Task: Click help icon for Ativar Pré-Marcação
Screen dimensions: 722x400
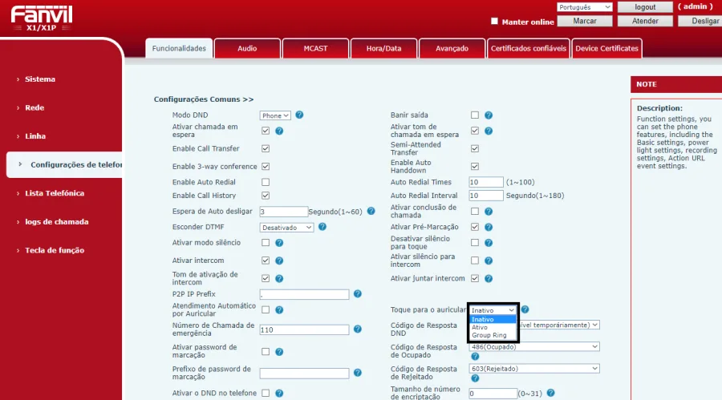Action: click(x=489, y=227)
